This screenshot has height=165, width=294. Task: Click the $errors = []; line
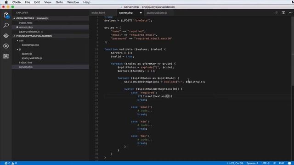(122, 53)
